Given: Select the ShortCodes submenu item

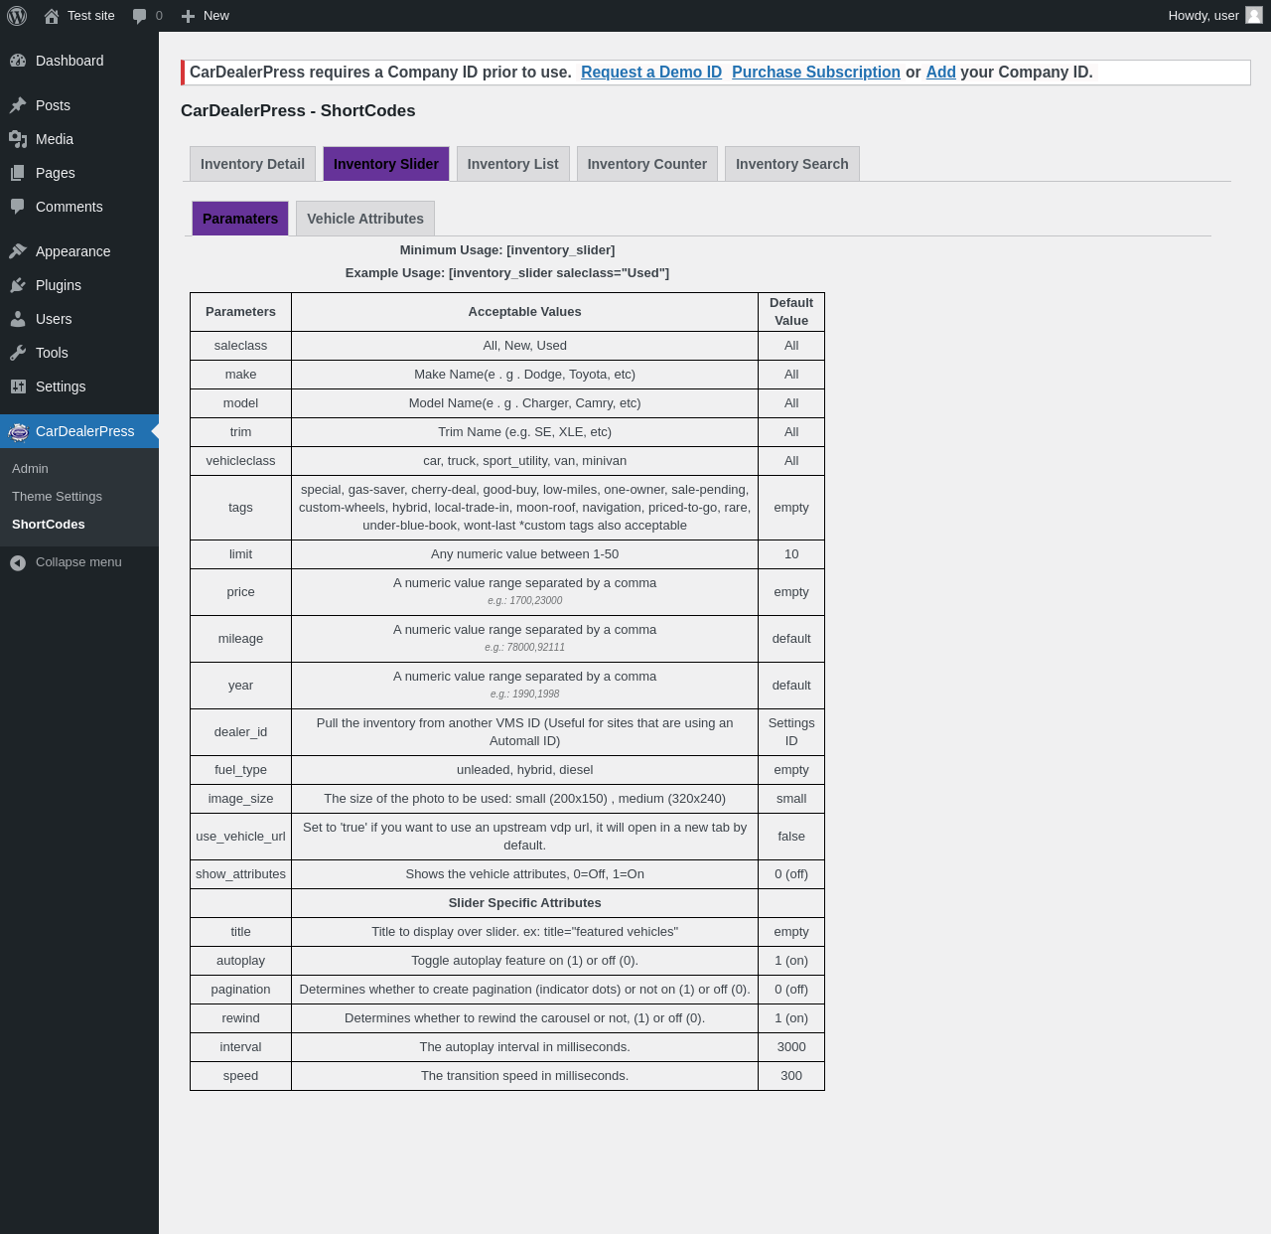Looking at the screenshot, I should pos(49,525).
